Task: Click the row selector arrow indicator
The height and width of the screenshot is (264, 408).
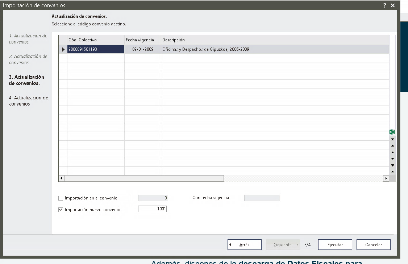Action: [x=63, y=49]
